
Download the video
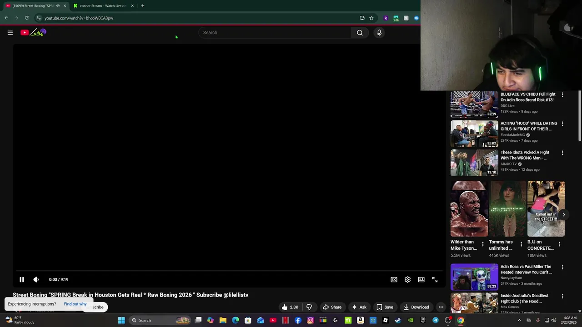[416, 307]
